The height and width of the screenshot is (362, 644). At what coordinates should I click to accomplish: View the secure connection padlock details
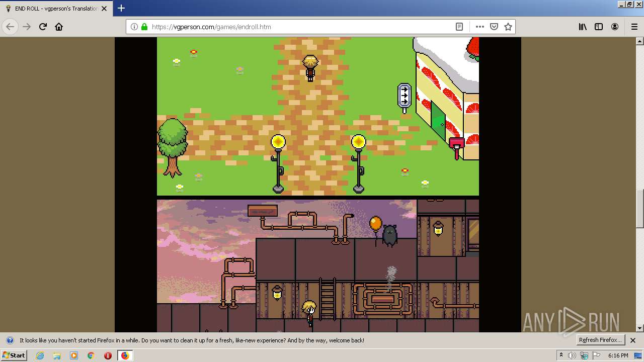[x=144, y=27]
